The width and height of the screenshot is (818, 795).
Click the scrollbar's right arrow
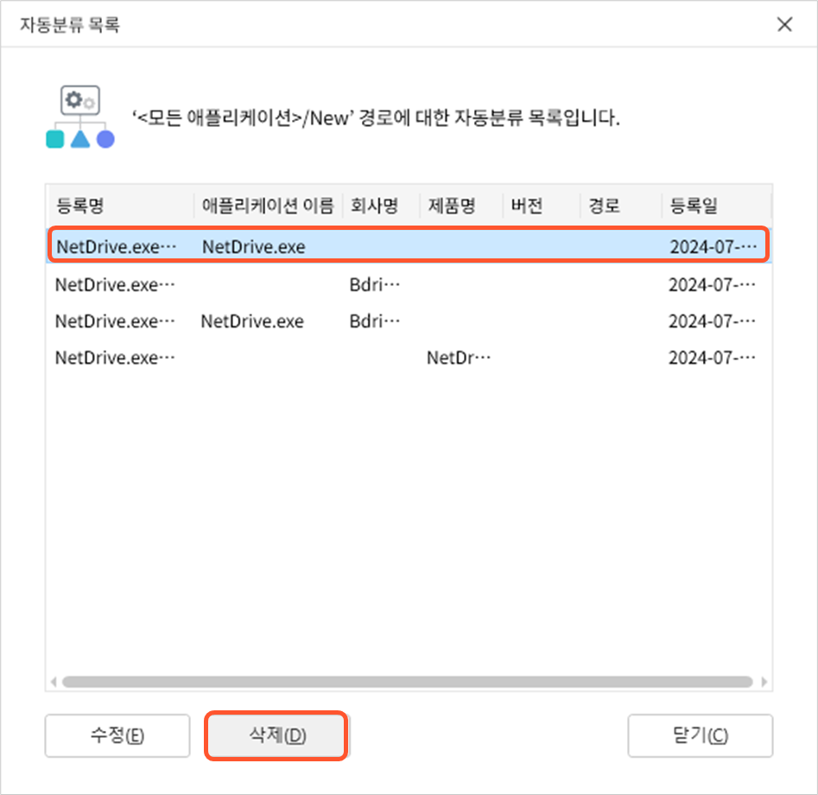point(764,682)
